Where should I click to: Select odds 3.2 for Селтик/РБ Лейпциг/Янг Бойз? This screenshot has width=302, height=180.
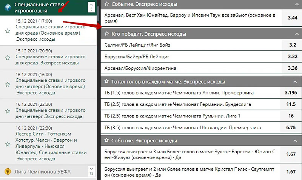click(x=292, y=45)
